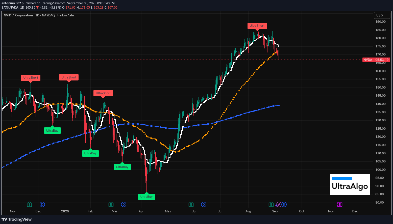Click the UltraShort label above the August peak
Viewport: 393px width, 224px height.
coord(257,26)
